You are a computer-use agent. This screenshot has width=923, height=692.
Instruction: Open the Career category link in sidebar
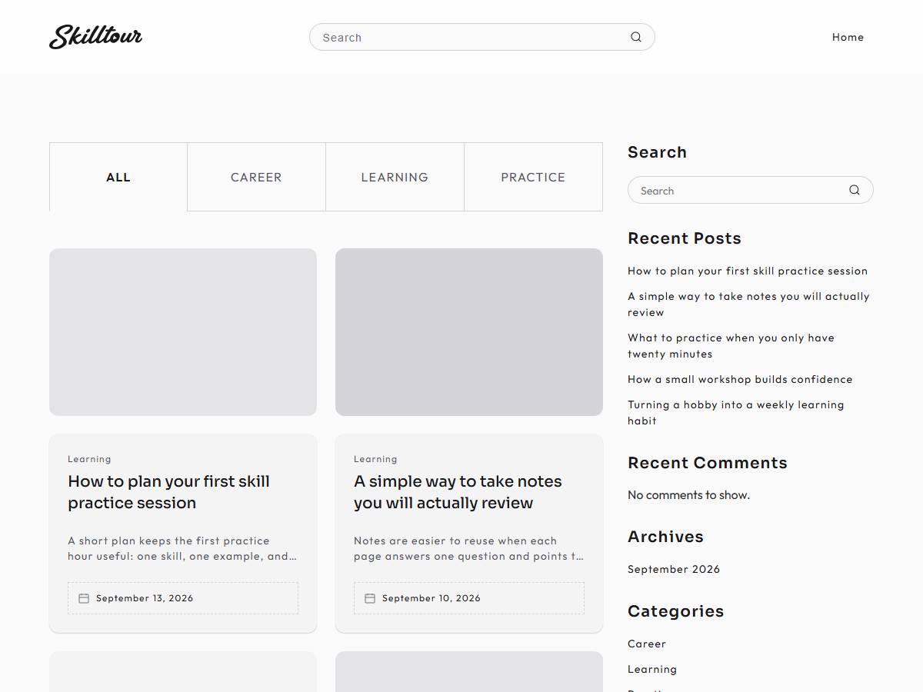pos(647,644)
